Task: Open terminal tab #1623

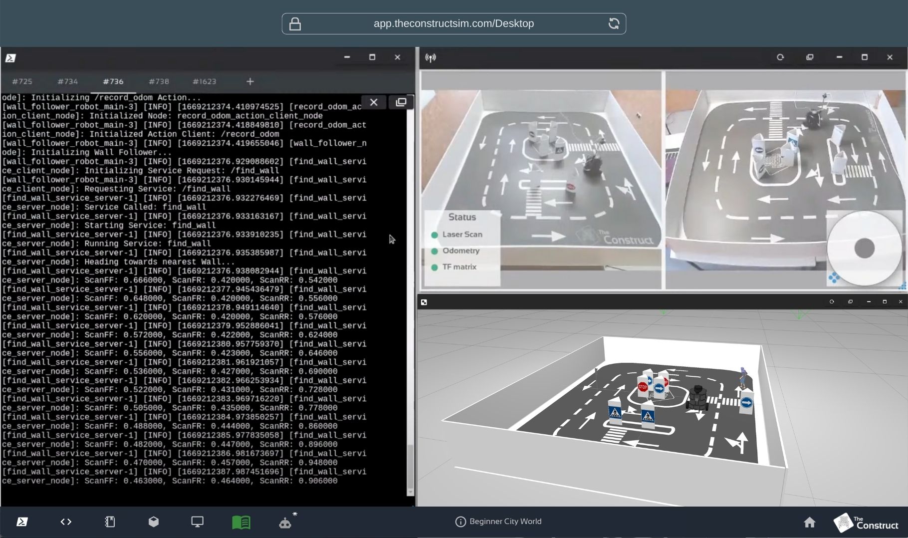Action: [205, 81]
